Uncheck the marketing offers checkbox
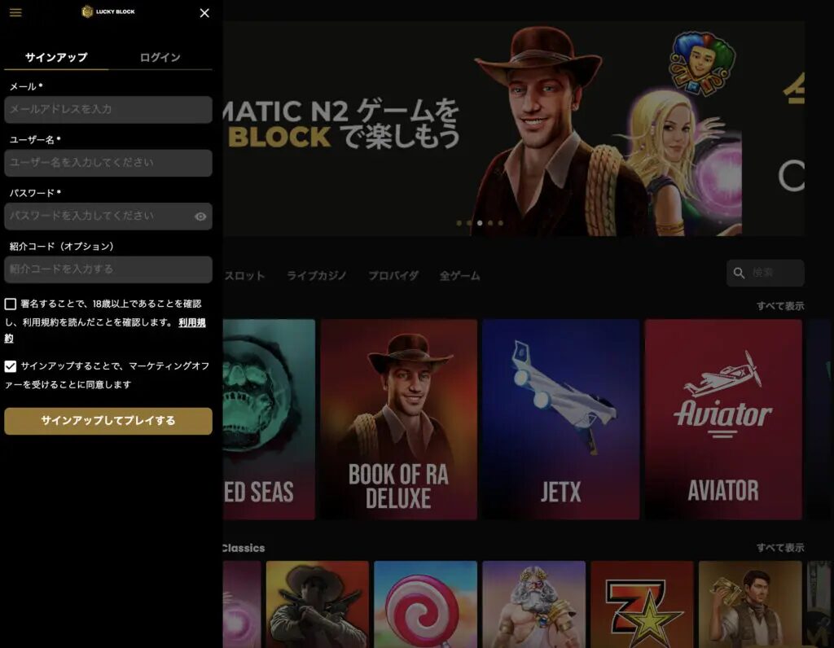The height and width of the screenshot is (648, 834). pos(10,366)
